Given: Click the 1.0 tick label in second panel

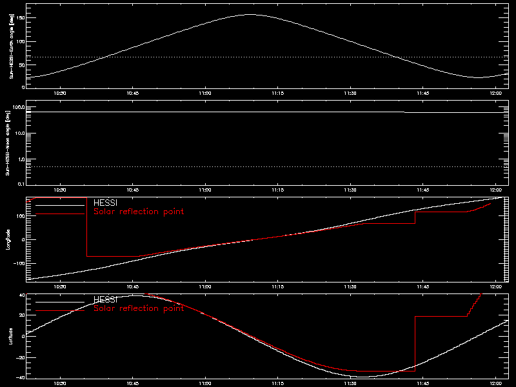Looking at the screenshot, I should (21, 159).
